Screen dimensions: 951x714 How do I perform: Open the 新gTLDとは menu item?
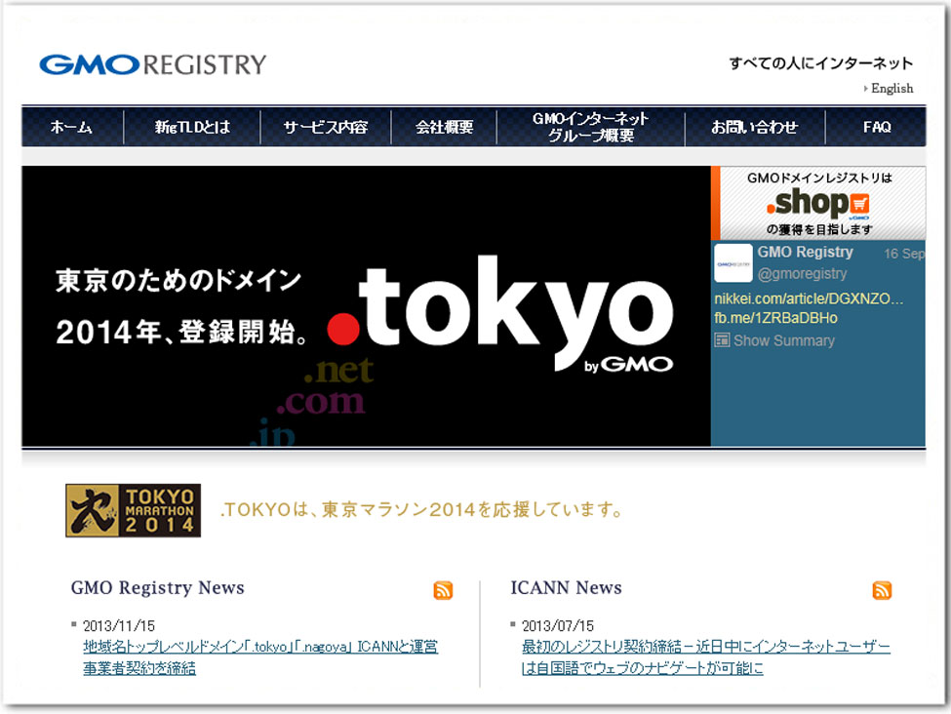[x=192, y=127]
